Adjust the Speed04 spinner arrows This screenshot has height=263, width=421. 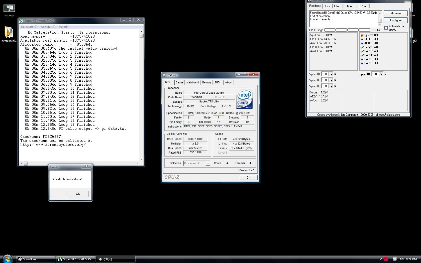pyautogui.click(x=381, y=74)
